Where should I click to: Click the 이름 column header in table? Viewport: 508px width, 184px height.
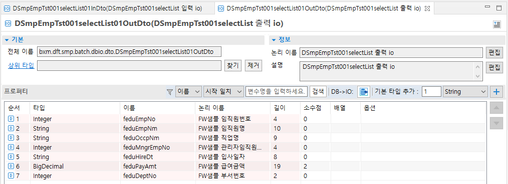point(158,108)
